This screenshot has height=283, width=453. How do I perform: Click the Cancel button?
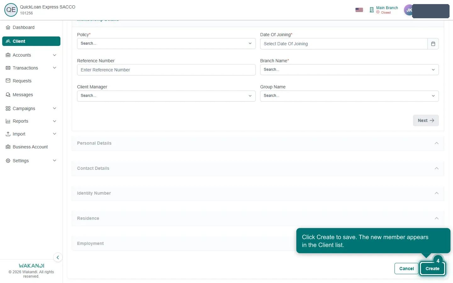406,269
